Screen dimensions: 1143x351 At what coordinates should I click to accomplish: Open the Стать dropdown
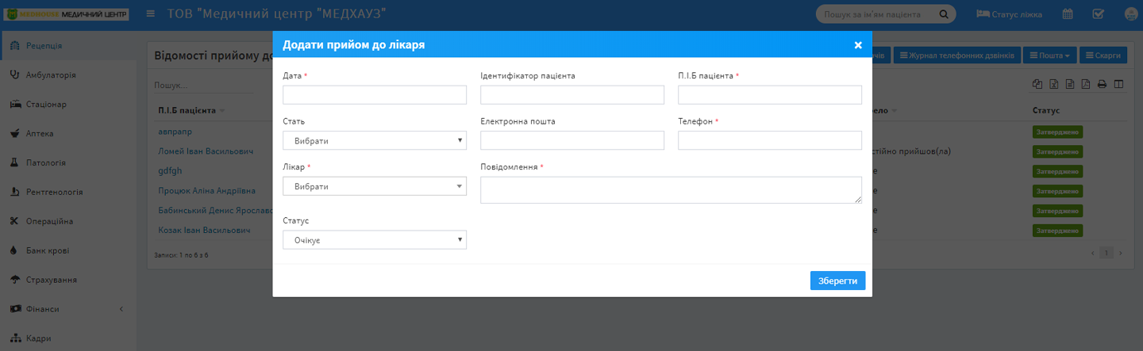tap(375, 141)
